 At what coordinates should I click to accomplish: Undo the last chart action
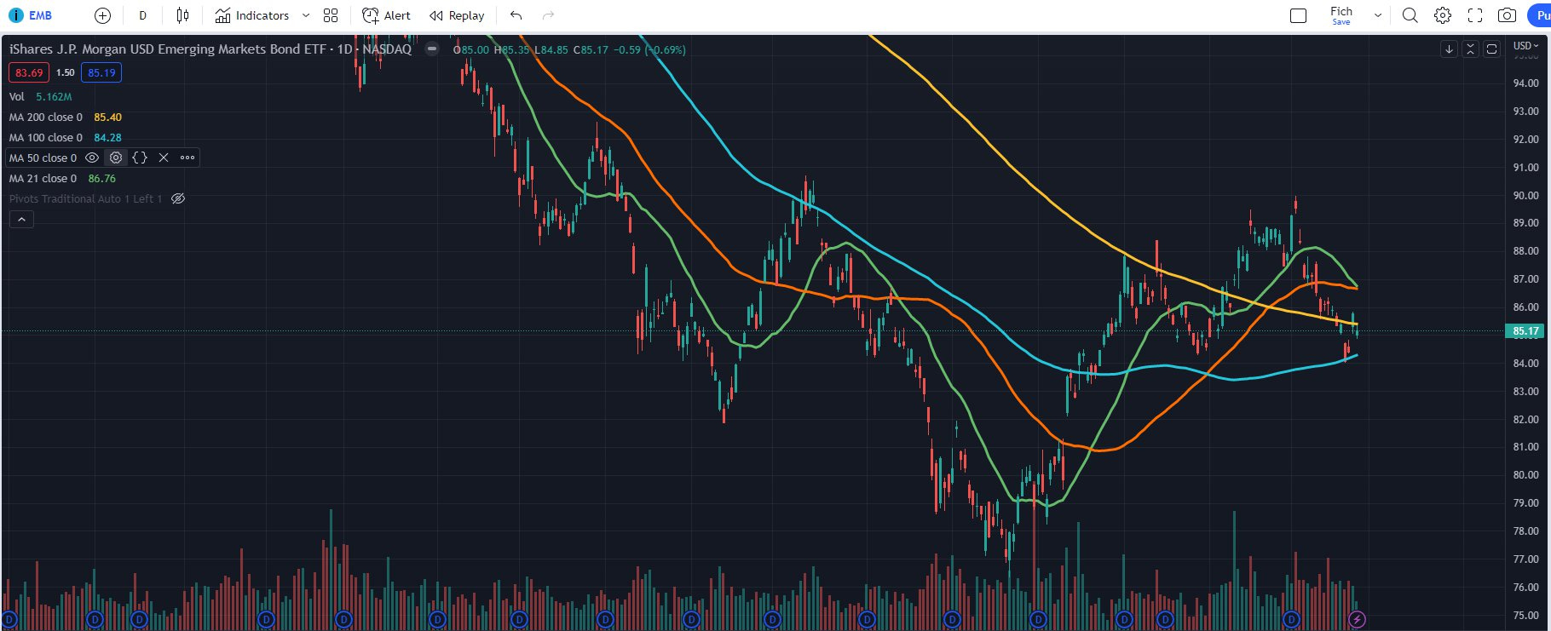click(516, 15)
